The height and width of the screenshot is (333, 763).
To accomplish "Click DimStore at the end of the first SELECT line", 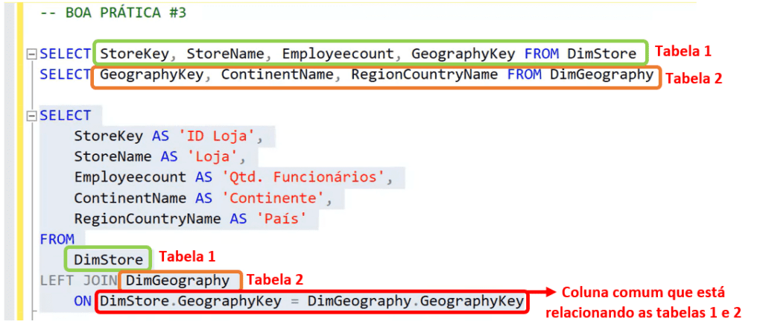I will tap(602, 54).
